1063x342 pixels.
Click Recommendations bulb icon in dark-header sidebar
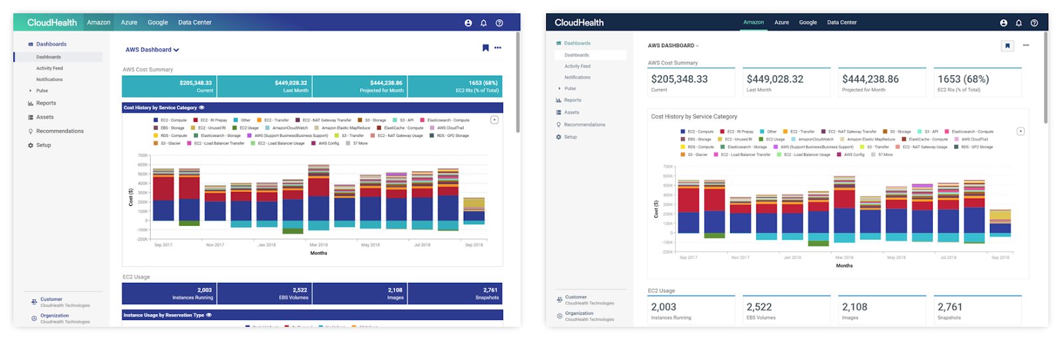click(x=559, y=125)
